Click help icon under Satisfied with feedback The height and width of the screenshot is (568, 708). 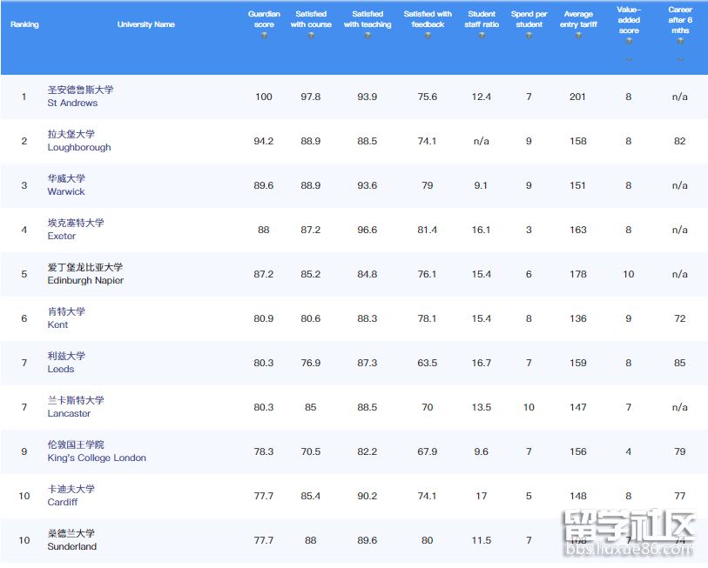[428, 36]
